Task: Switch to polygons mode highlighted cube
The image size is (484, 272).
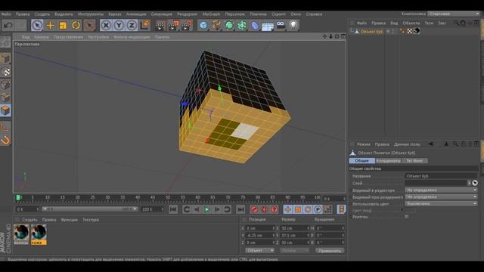Action: [5, 110]
